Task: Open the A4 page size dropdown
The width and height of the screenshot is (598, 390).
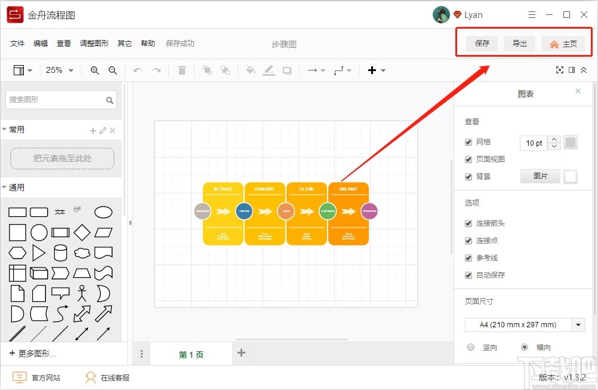Action: tap(525, 324)
